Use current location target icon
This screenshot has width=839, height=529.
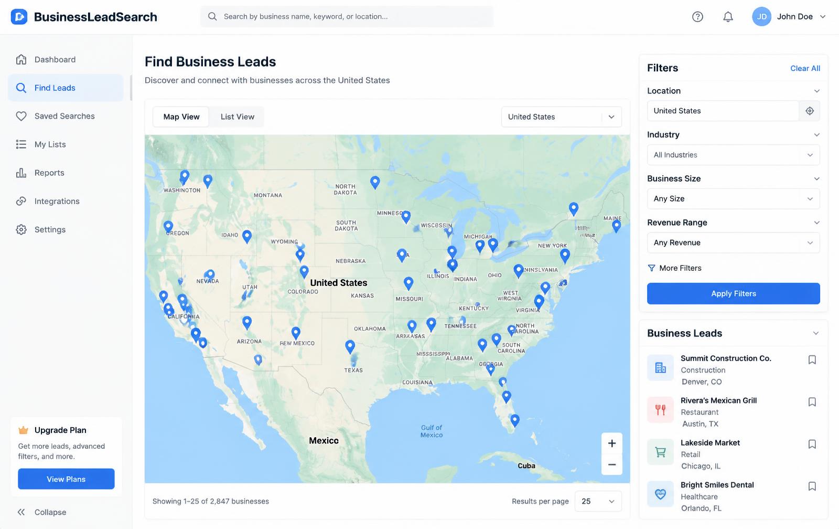810,111
